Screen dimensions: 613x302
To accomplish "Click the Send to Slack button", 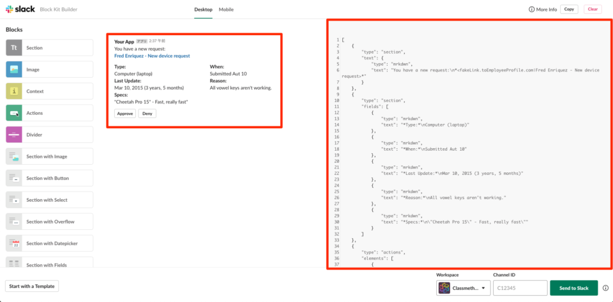I will pyautogui.click(x=574, y=288).
